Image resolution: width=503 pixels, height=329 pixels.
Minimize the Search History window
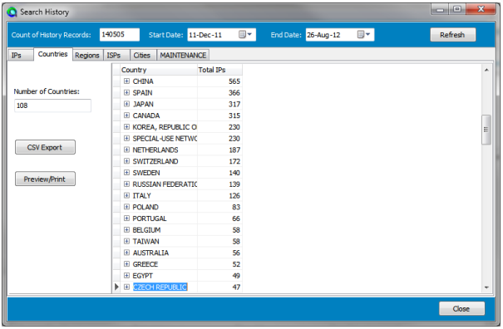(440, 10)
